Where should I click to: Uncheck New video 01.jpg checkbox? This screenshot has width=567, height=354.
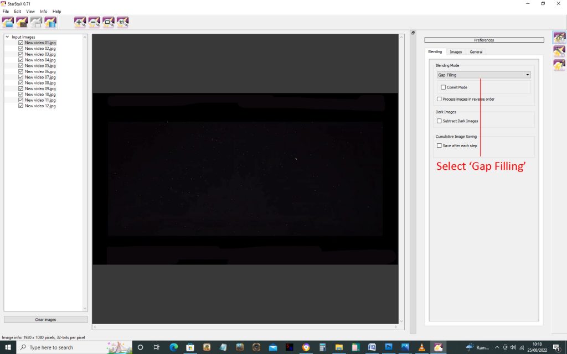pos(20,43)
